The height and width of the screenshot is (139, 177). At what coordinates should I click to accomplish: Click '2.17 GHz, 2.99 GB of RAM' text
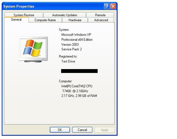tap(79, 96)
